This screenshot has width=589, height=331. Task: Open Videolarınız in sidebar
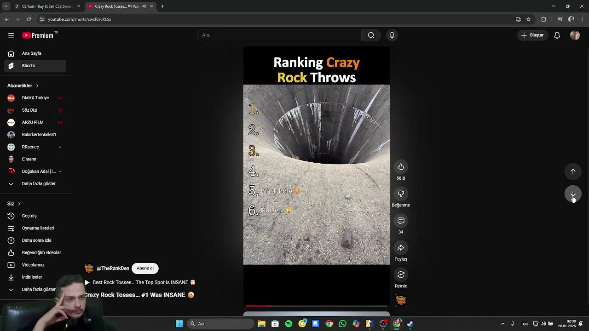tap(35, 265)
